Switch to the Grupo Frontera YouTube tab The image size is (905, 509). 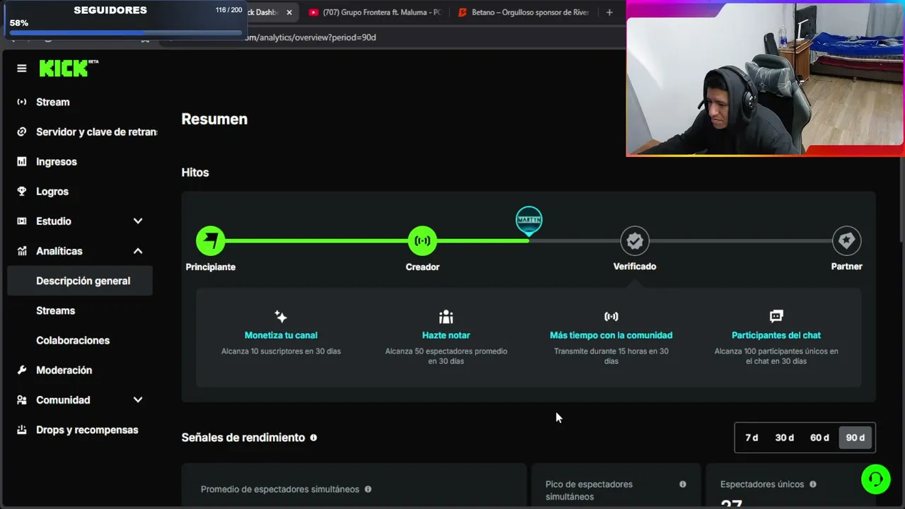click(375, 12)
